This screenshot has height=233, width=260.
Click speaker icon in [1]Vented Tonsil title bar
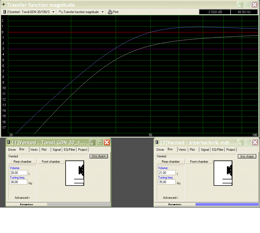(x=9, y=142)
